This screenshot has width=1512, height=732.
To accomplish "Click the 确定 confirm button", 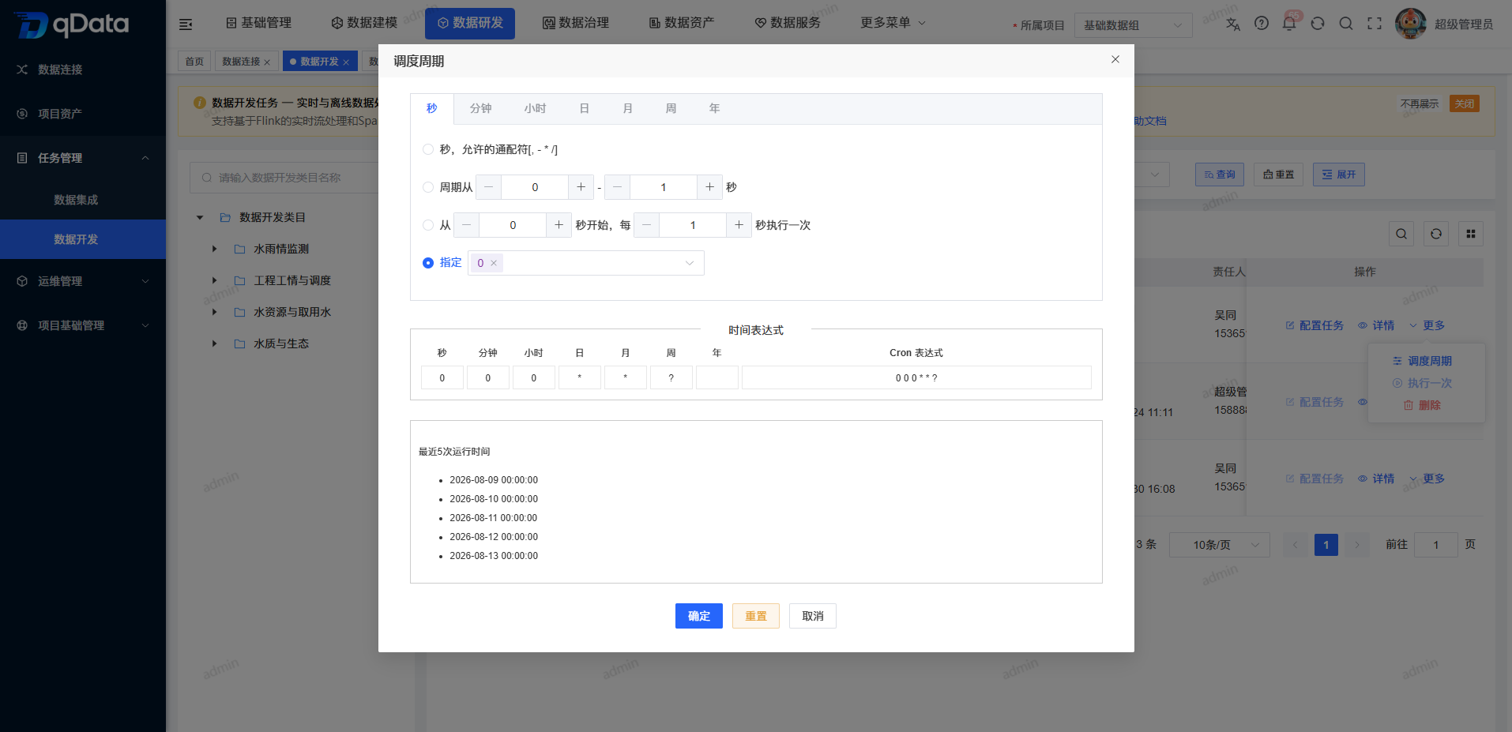I will coord(699,616).
